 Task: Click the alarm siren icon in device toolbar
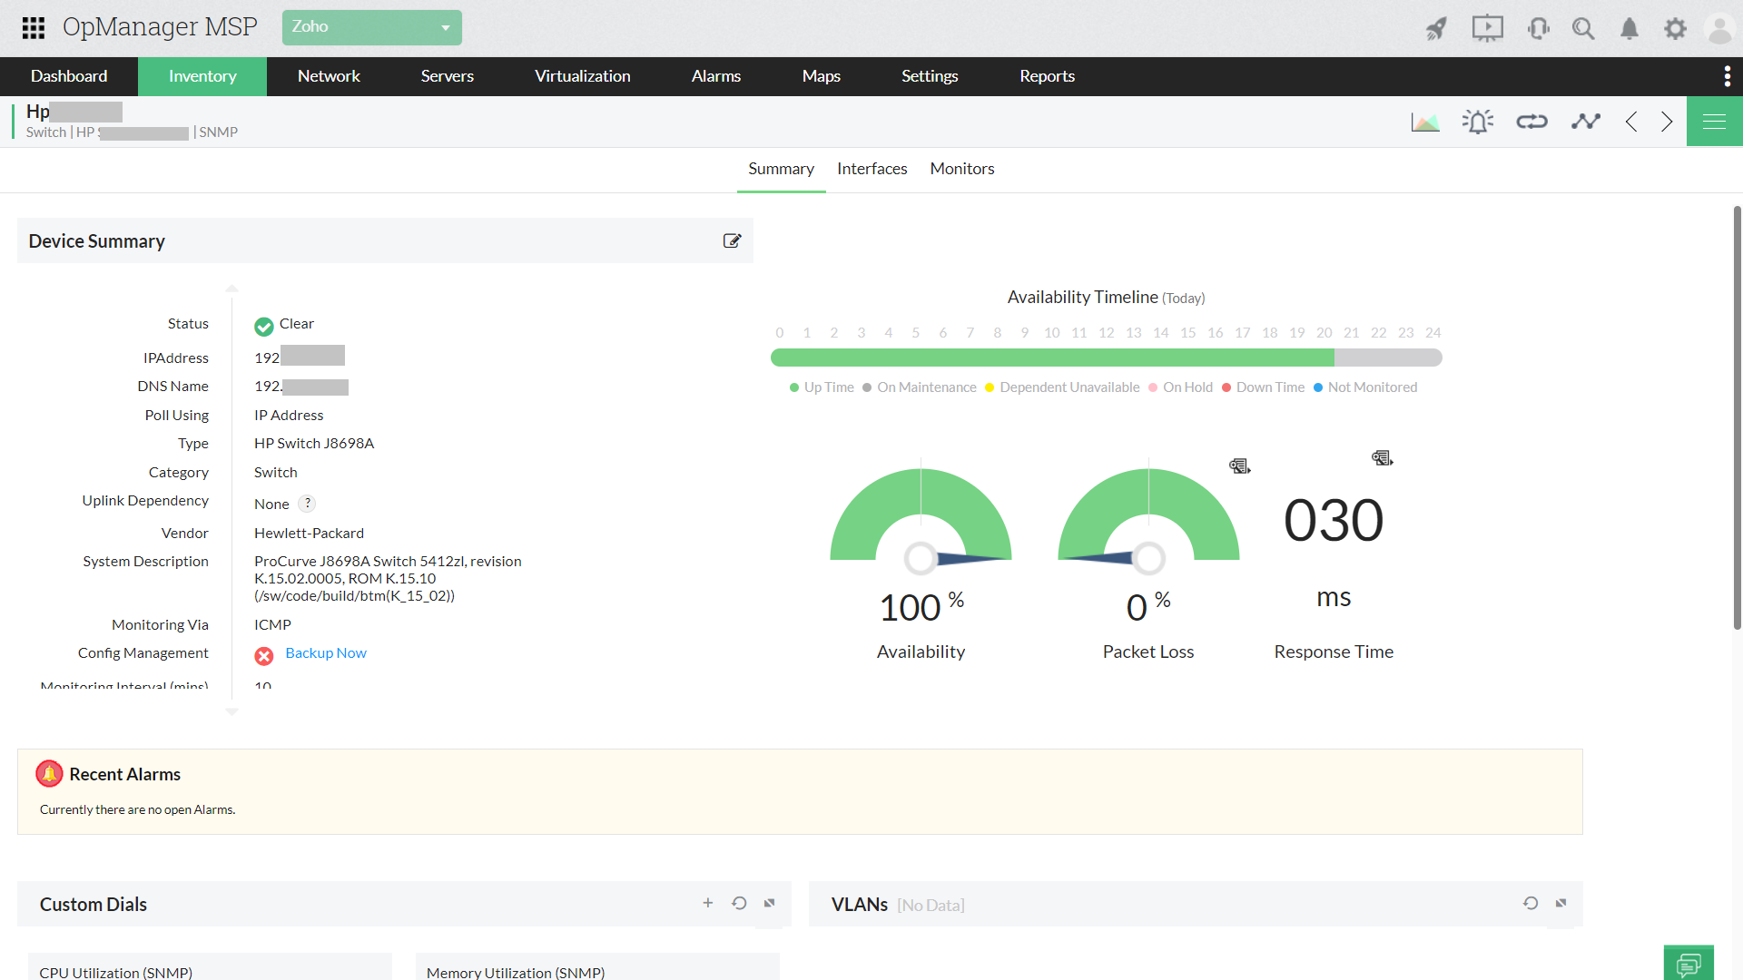(1478, 122)
